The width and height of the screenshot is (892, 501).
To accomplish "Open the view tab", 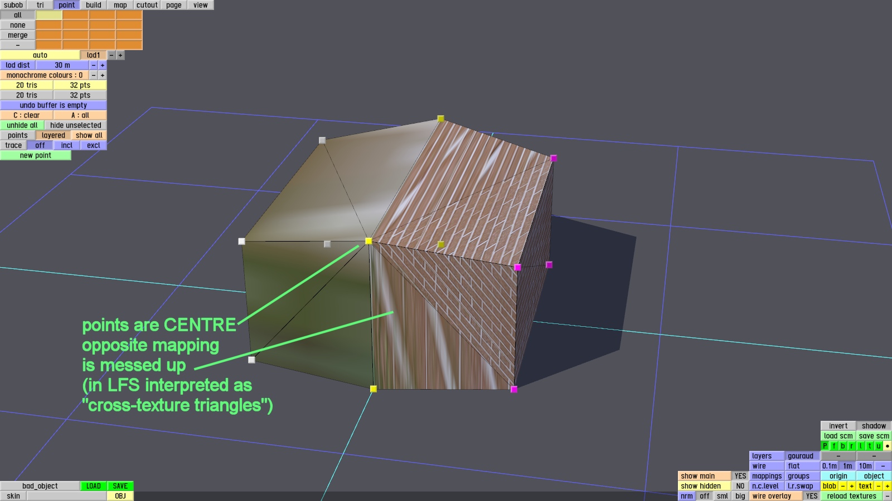I will [201, 5].
